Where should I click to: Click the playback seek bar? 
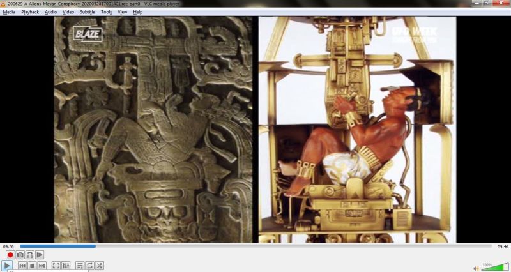pyautogui.click(x=256, y=246)
